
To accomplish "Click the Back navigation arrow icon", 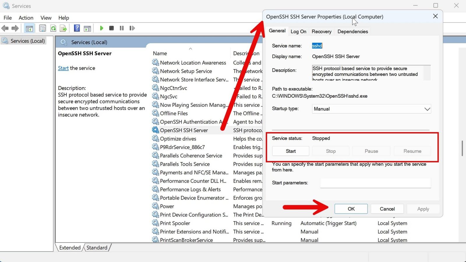I will 5,28.
